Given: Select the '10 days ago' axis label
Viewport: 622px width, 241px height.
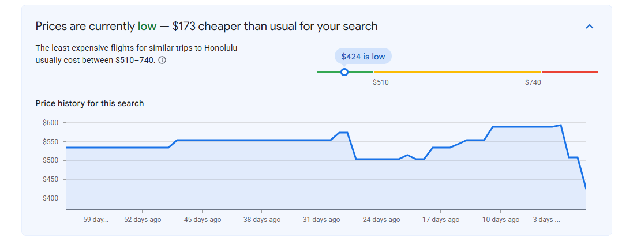Looking at the screenshot, I should click(x=501, y=219).
